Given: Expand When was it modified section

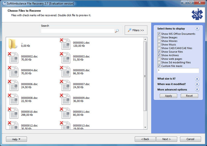Looking at the screenshot, I should point(197,84).
